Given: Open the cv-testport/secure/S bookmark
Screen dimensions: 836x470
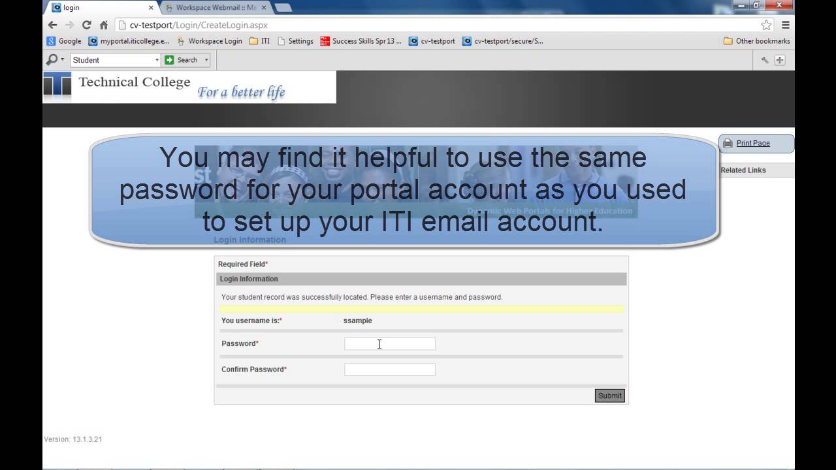Looking at the screenshot, I should 503,40.
